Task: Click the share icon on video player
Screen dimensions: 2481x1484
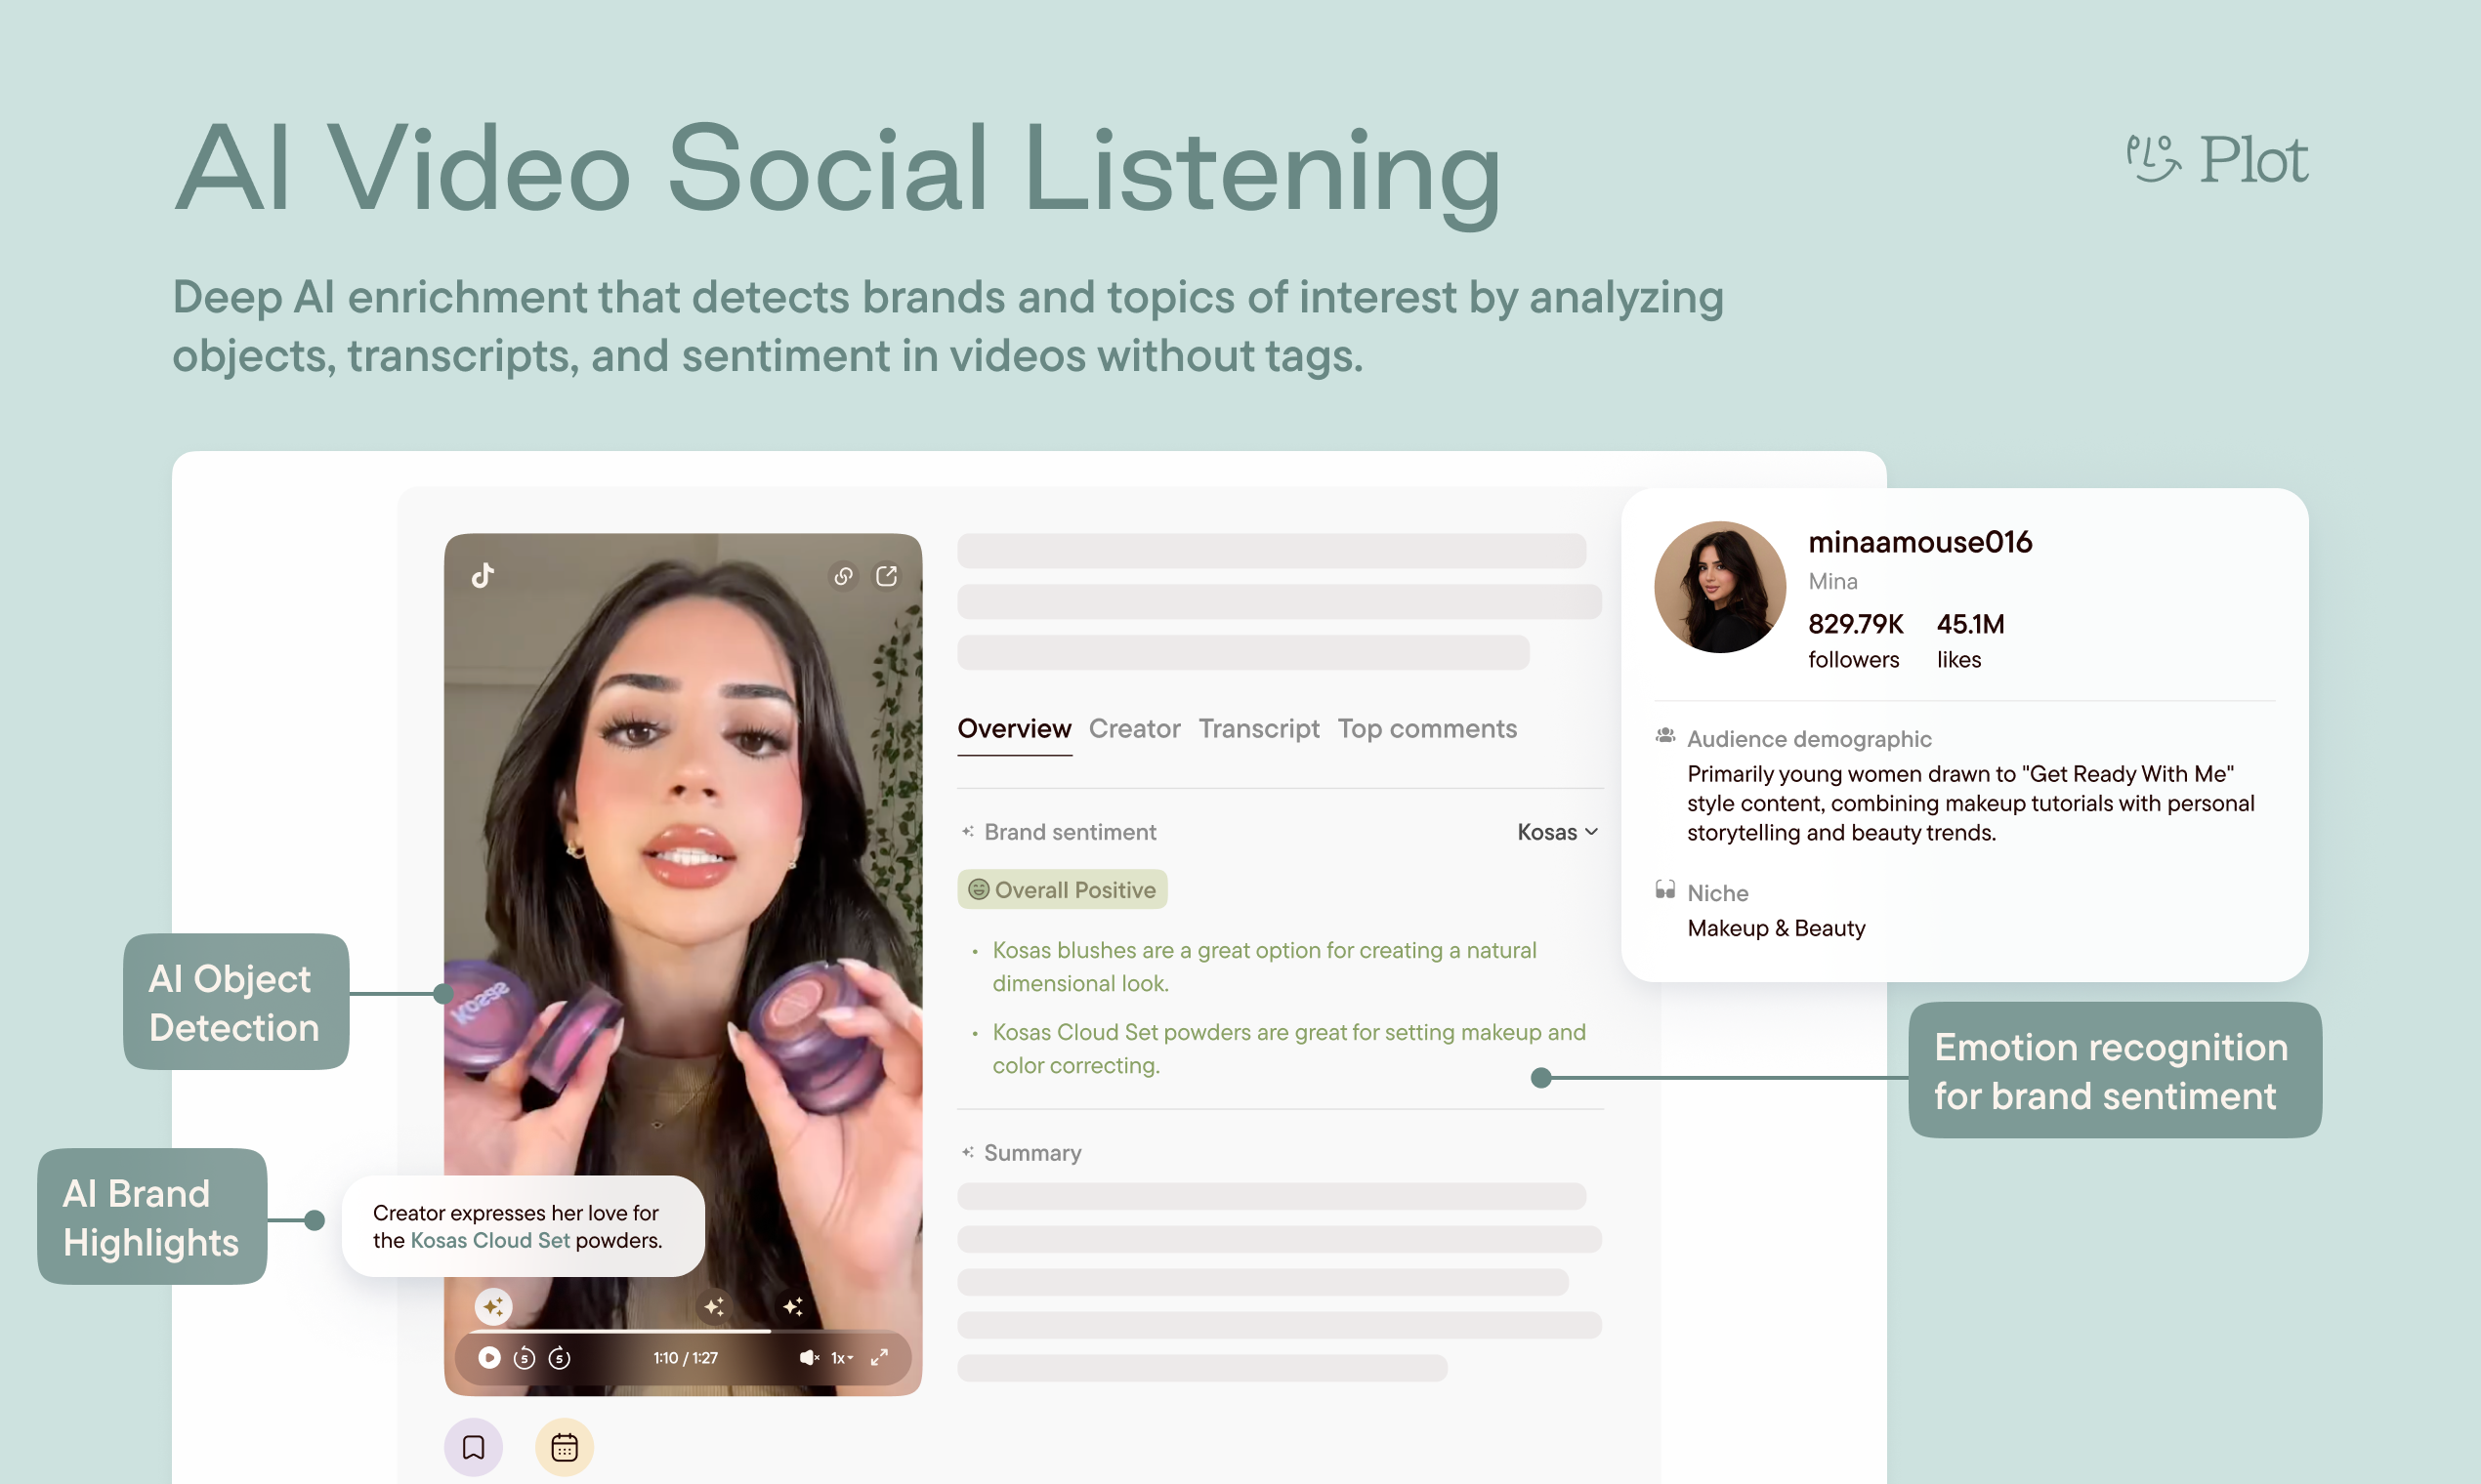Action: pyautogui.click(x=889, y=574)
